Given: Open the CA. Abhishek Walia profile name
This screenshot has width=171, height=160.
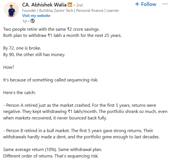Looking at the screenshot, I should (44, 5).
